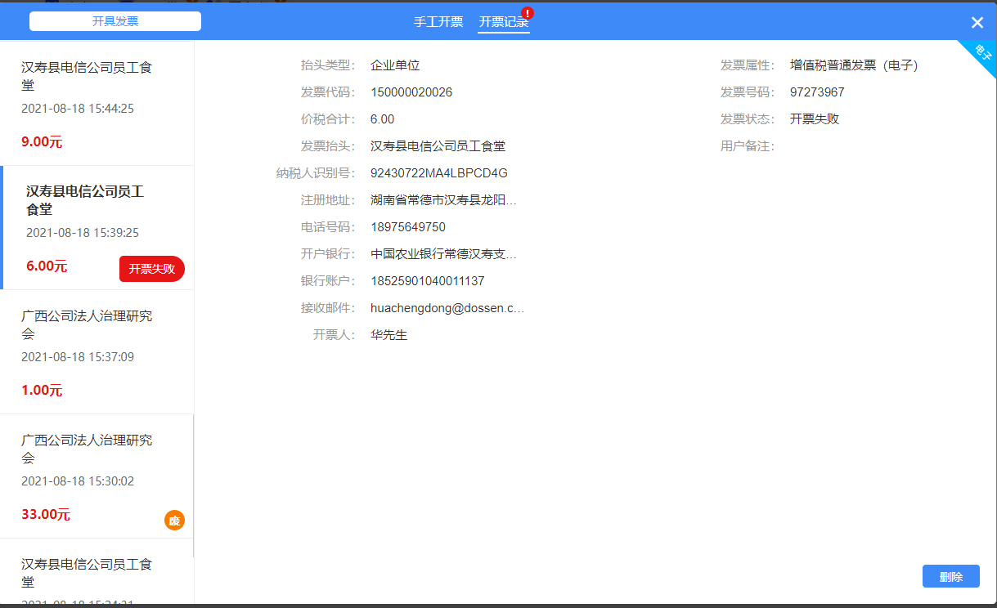Click the blue 电子 corner ribbon
997x608 pixels.
[x=979, y=56]
